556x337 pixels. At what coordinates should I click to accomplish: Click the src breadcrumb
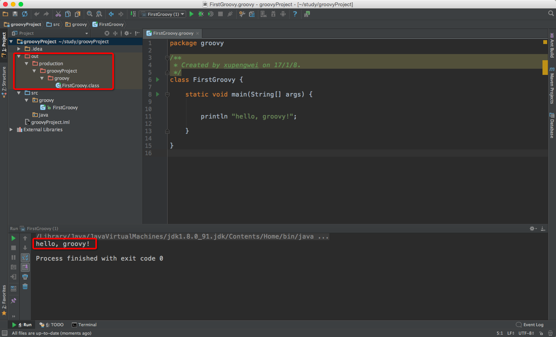pyautogui.click(x=53, y=24)
